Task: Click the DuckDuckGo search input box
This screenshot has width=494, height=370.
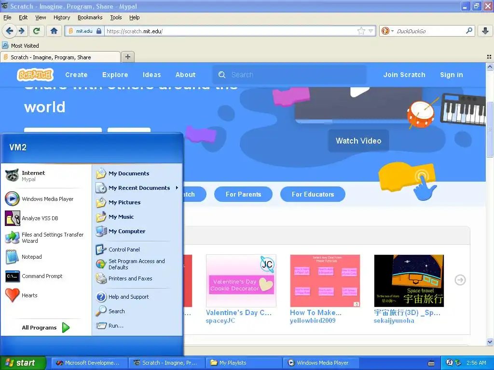Action: [x=429, y=31]
